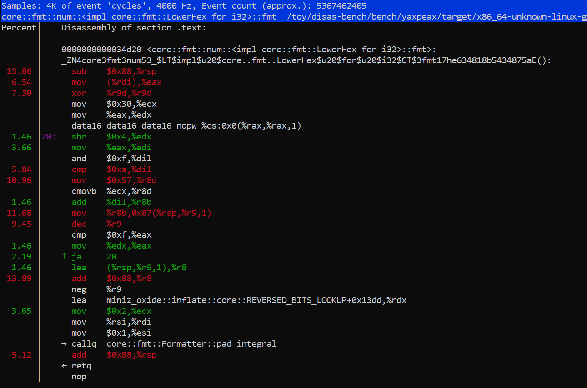Viewport: 587px width, 388px height.
Task: Select the callq pad_integral call target
Action: (x=191, y=344)
